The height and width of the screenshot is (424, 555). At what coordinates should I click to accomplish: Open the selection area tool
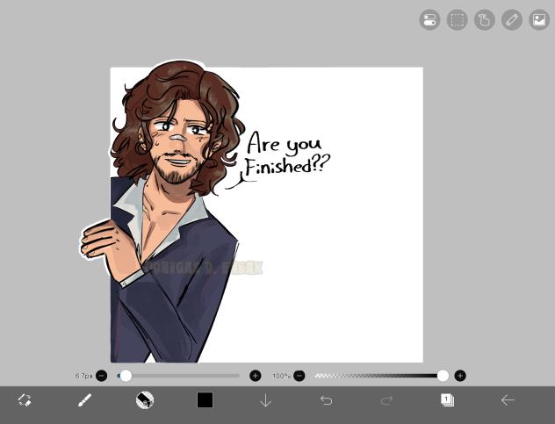(457, 20)
